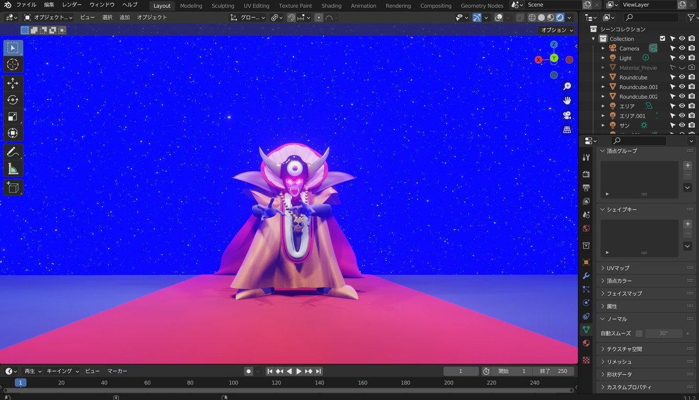Choose the Measure tool

(13, 169)
